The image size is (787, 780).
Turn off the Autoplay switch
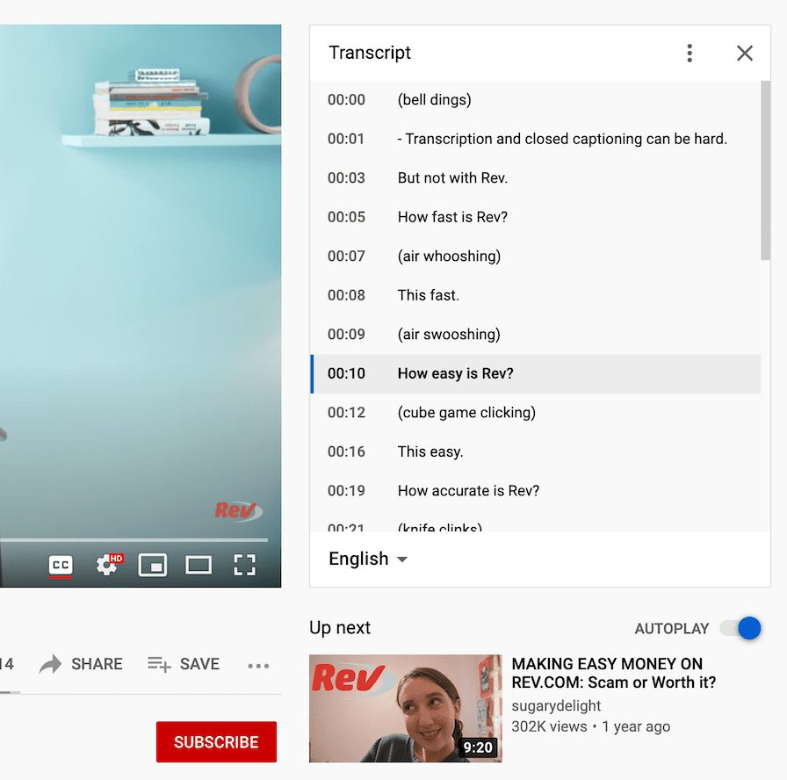click(740, 628)
